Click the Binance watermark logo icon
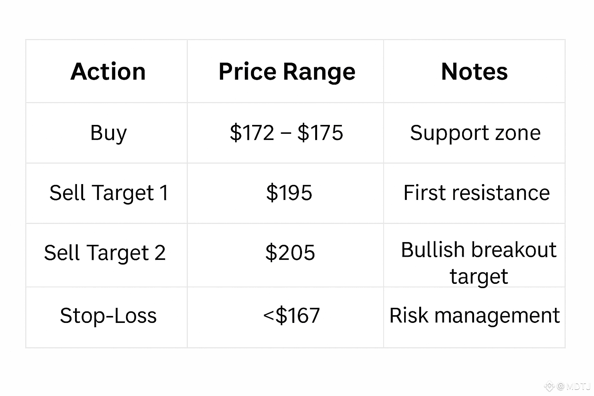The width and height of the screenshot is (594, 396). pyautogui.click(x=550, y=386)
